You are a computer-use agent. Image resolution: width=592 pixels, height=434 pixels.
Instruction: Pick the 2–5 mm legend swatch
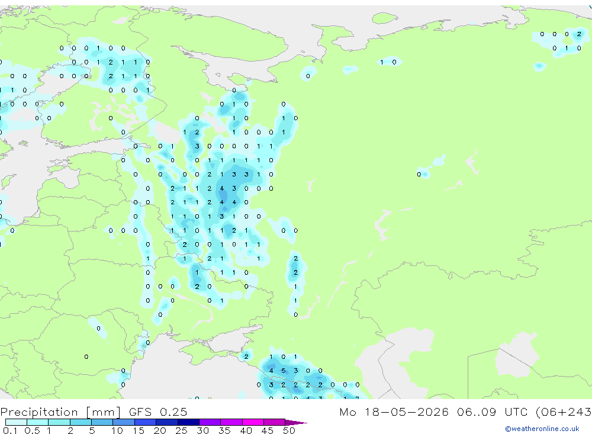(81, 422)
